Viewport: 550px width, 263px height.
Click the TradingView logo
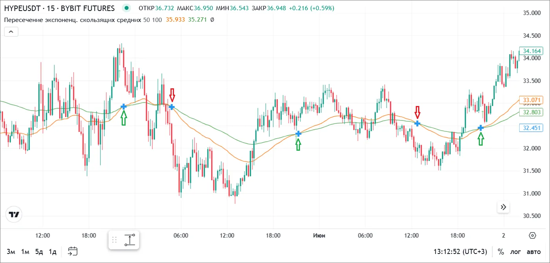tap(14, 214)
